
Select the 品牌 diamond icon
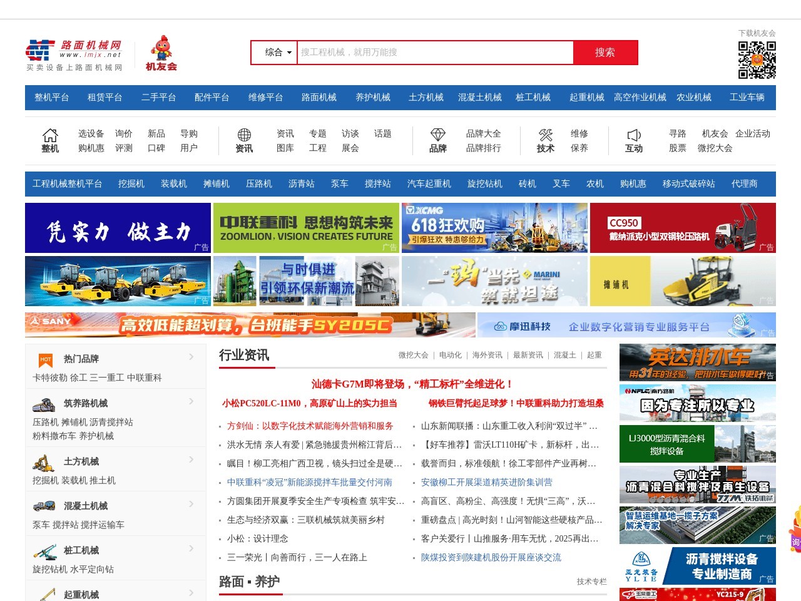tap(438, 133)
